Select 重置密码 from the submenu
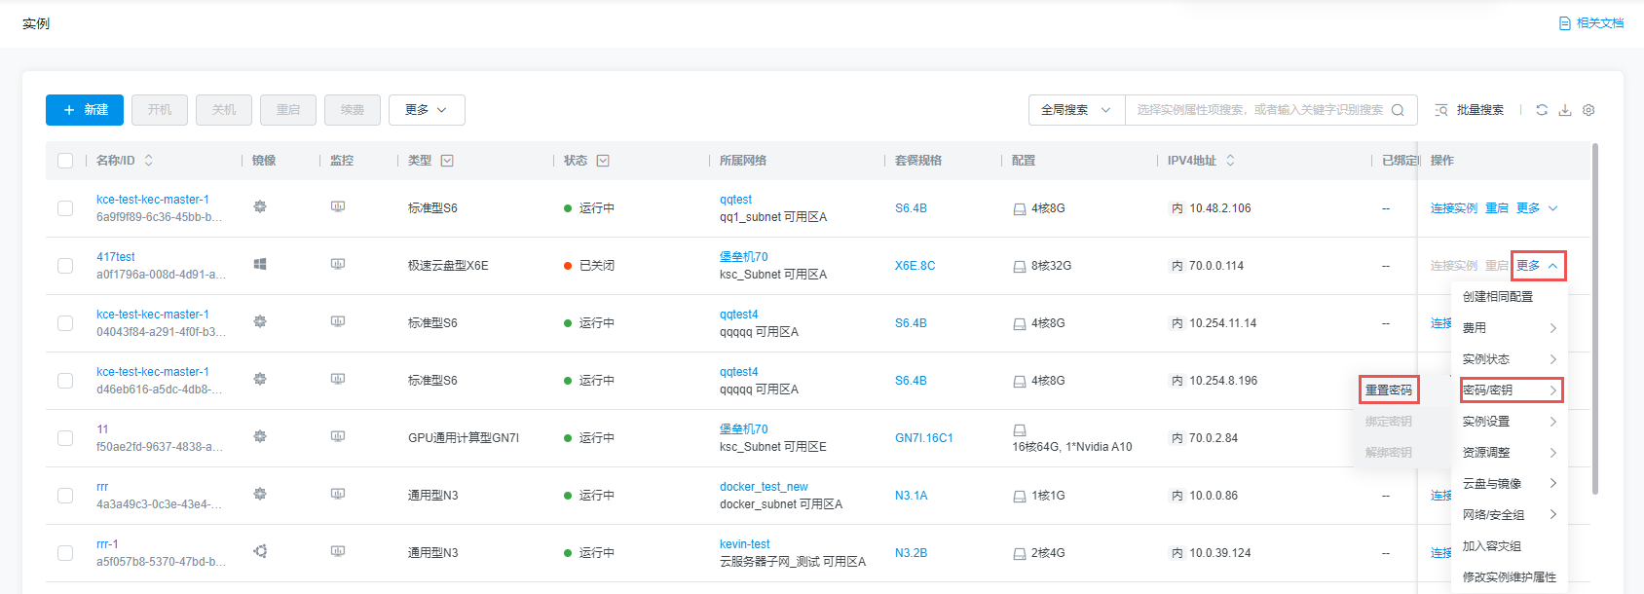The height and width of the screenshot is (594, 1644). pyautogui.click(x=1389, y=390)
